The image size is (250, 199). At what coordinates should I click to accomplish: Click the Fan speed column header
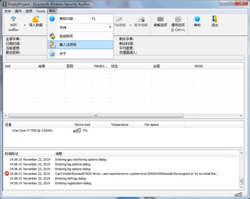(164, 125)
